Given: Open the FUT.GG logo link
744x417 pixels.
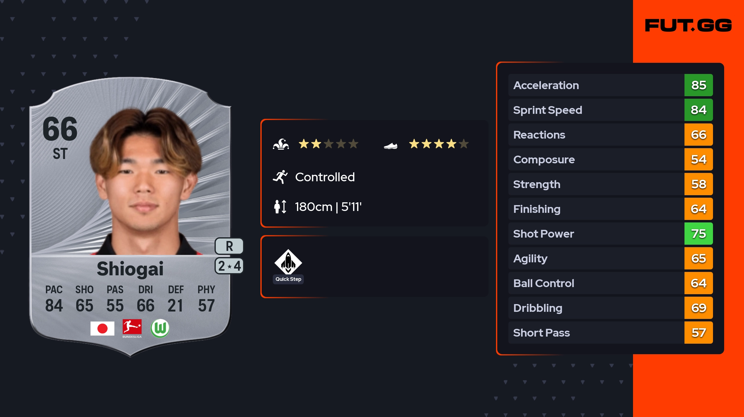Looking at the screenshot, I should 688,25.
